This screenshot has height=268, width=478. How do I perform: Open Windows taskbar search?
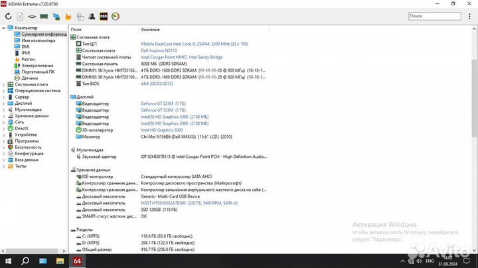(x=25, y=261)
